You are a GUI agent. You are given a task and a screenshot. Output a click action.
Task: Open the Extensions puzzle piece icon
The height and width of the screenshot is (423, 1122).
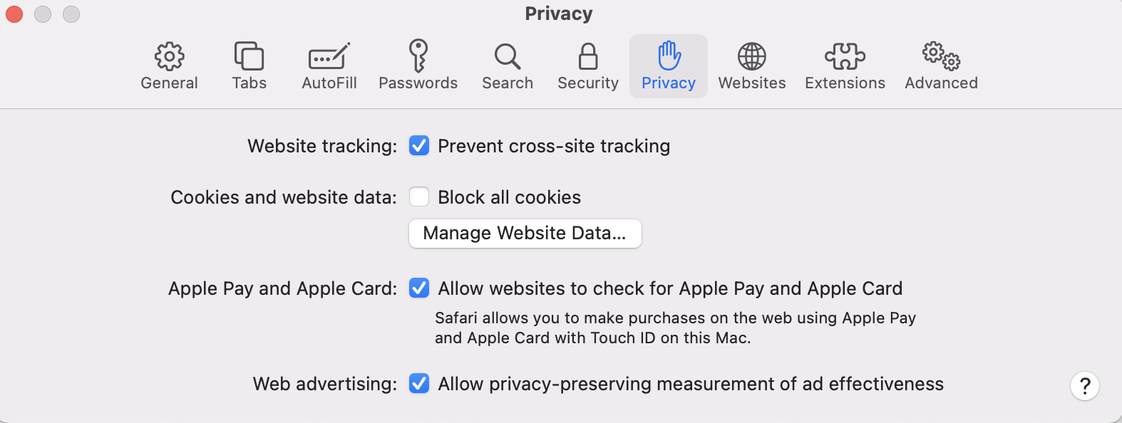[845, 56]
